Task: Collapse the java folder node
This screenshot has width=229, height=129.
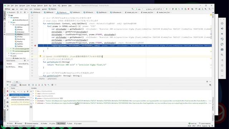Action: (9, 22)
